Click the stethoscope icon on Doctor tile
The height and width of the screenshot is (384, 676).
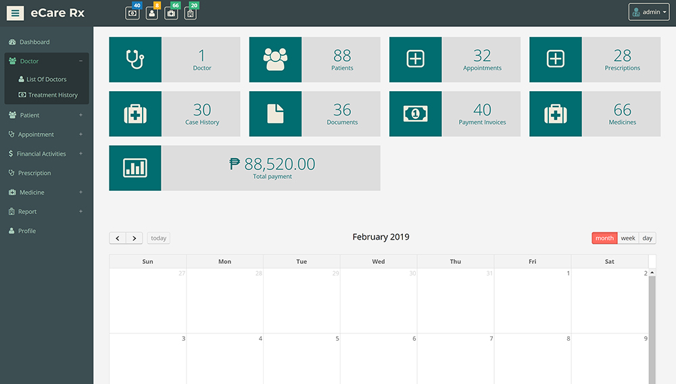135,59
